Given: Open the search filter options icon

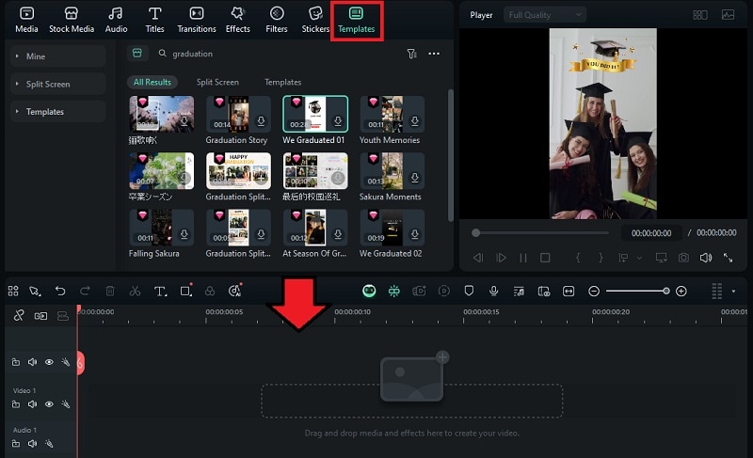Looking at the screenshot, I should tap(411, 54).
